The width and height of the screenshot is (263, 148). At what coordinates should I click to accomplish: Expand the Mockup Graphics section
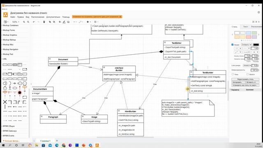click(10, 35)
